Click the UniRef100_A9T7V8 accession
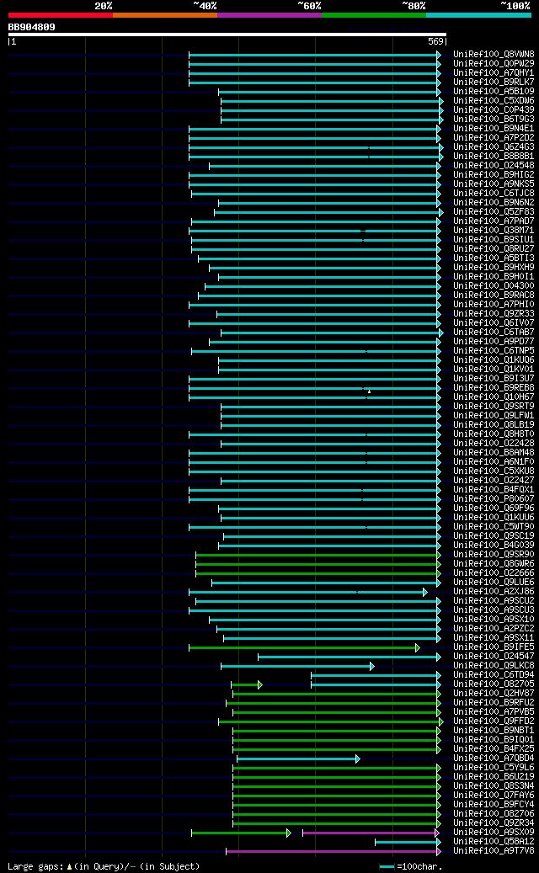This screenshot has height=873, width=539. pyautogui.click(x=494, y=851)
